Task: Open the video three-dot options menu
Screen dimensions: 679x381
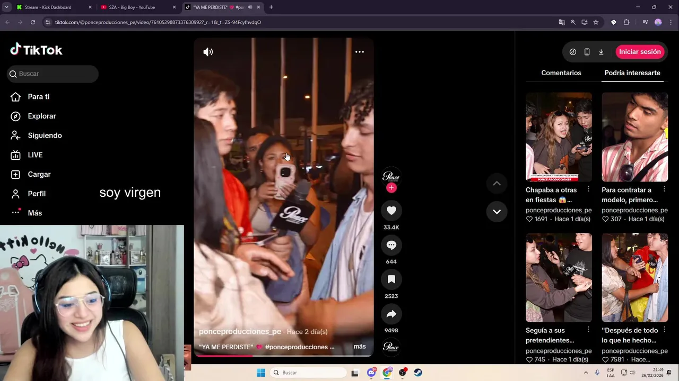Action: (360, 52)
